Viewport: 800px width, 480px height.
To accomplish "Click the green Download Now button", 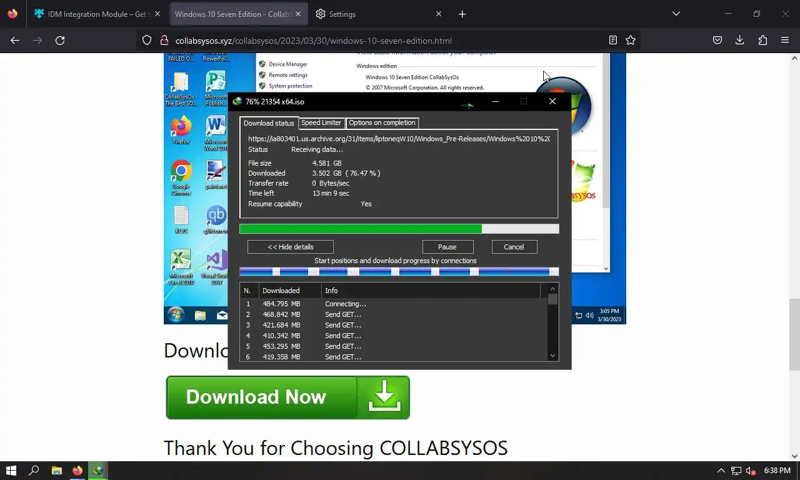I will click(287, 397).
